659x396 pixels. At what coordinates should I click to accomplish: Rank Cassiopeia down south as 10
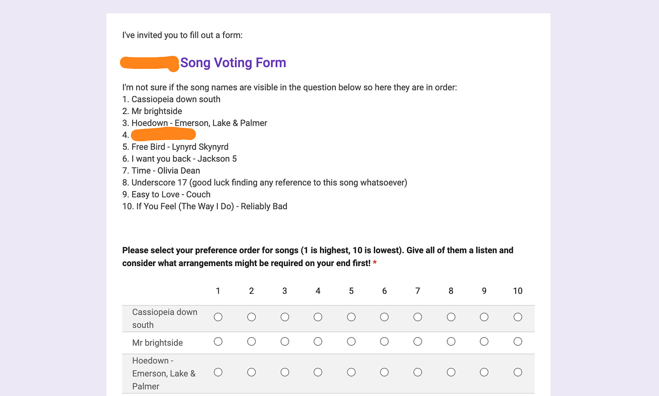(518, 317)
